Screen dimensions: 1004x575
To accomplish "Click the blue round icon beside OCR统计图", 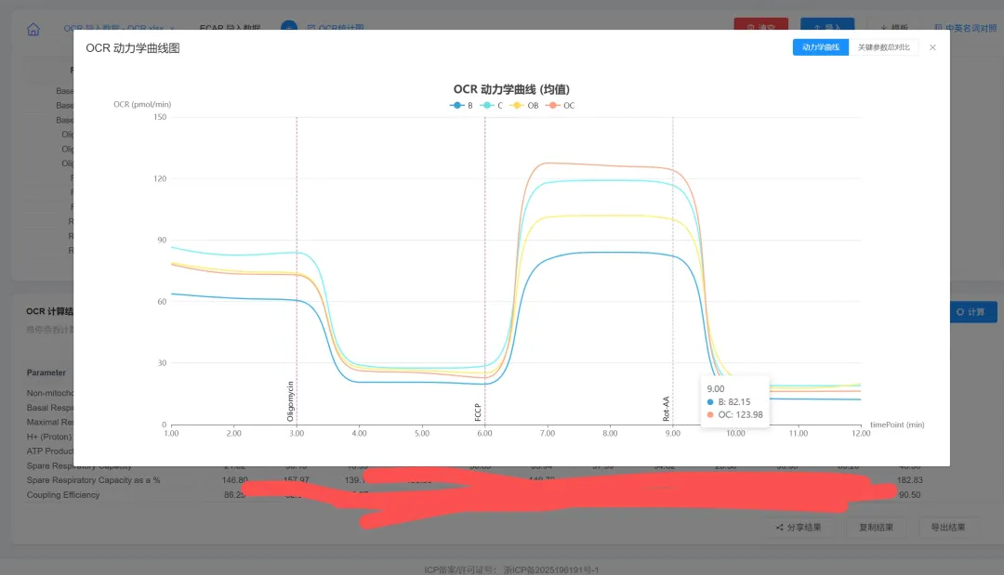I will [x=289, y=29].
